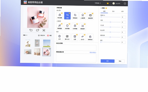
Task: Click the add as custom blue link
Action: point(93,52)
